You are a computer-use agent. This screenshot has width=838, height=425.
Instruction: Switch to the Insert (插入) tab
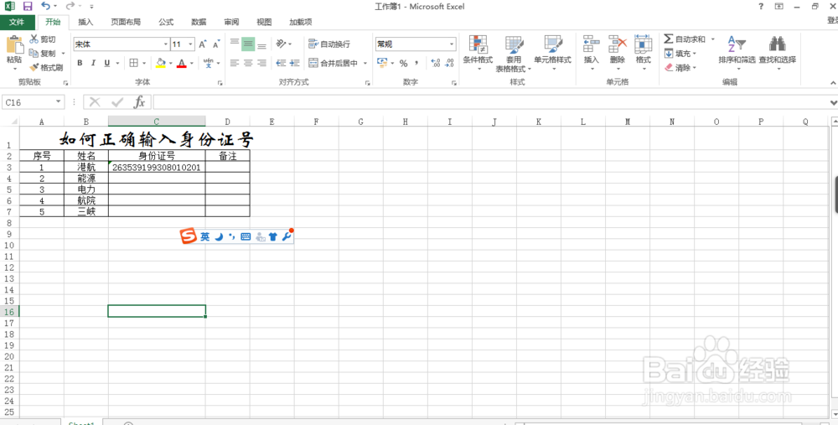(x=85, y=22)
